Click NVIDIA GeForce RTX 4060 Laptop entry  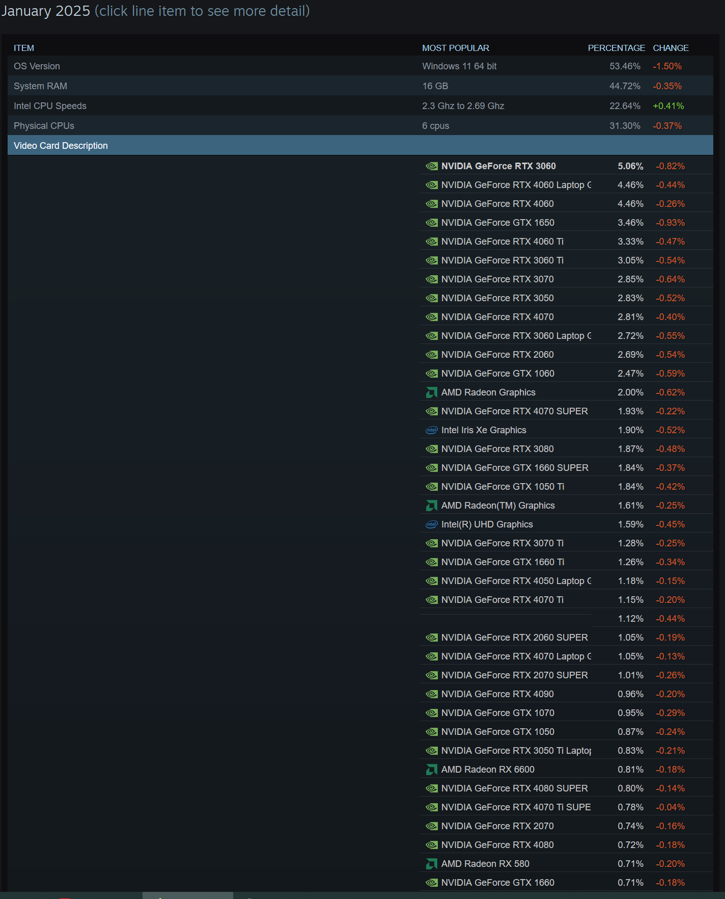[516, 185]
